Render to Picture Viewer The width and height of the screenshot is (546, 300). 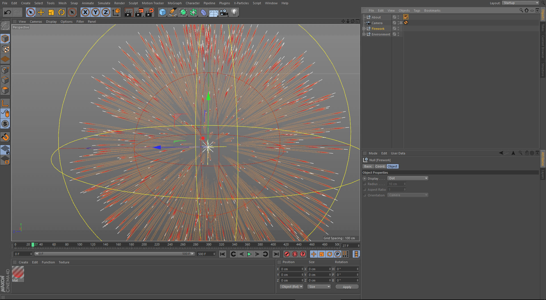pyautogui.click(x=139, y=12)
